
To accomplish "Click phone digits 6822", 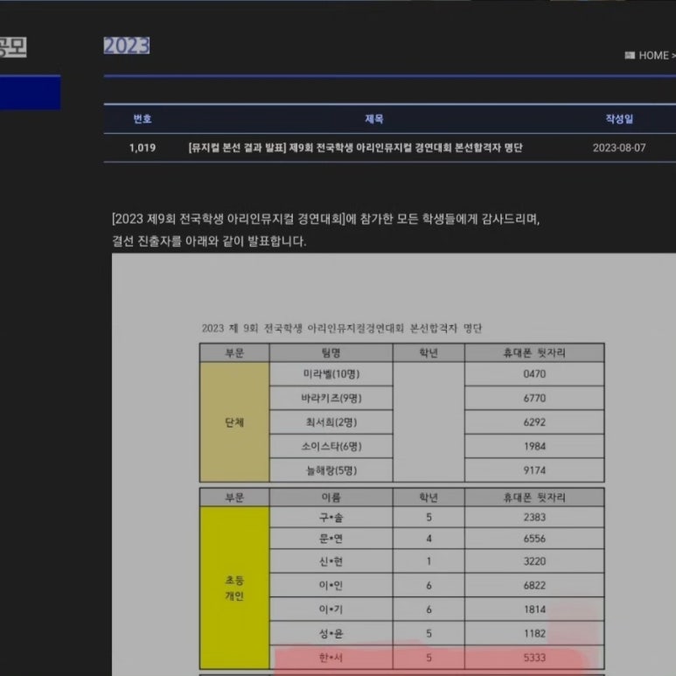I will point(534,585).
